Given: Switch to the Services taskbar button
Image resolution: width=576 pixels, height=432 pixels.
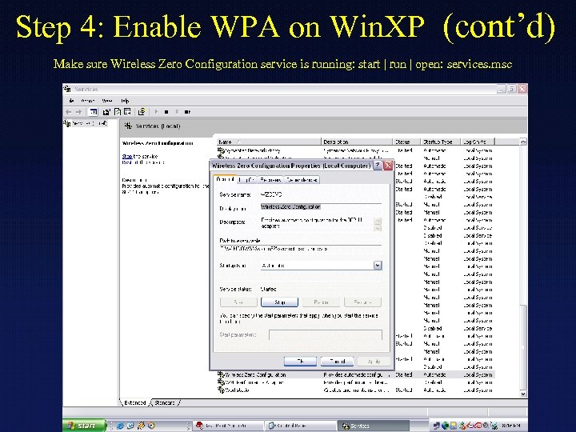Looking at the screenshot, I should coord(373,426).
